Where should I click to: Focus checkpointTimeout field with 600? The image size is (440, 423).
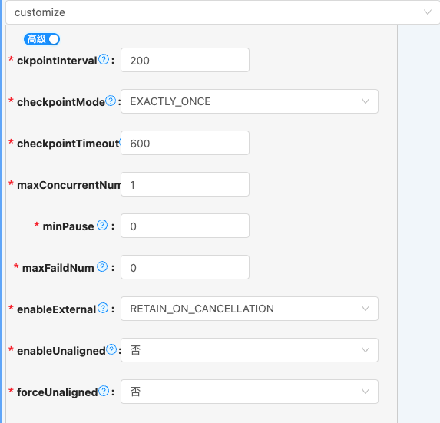point(185,143)
